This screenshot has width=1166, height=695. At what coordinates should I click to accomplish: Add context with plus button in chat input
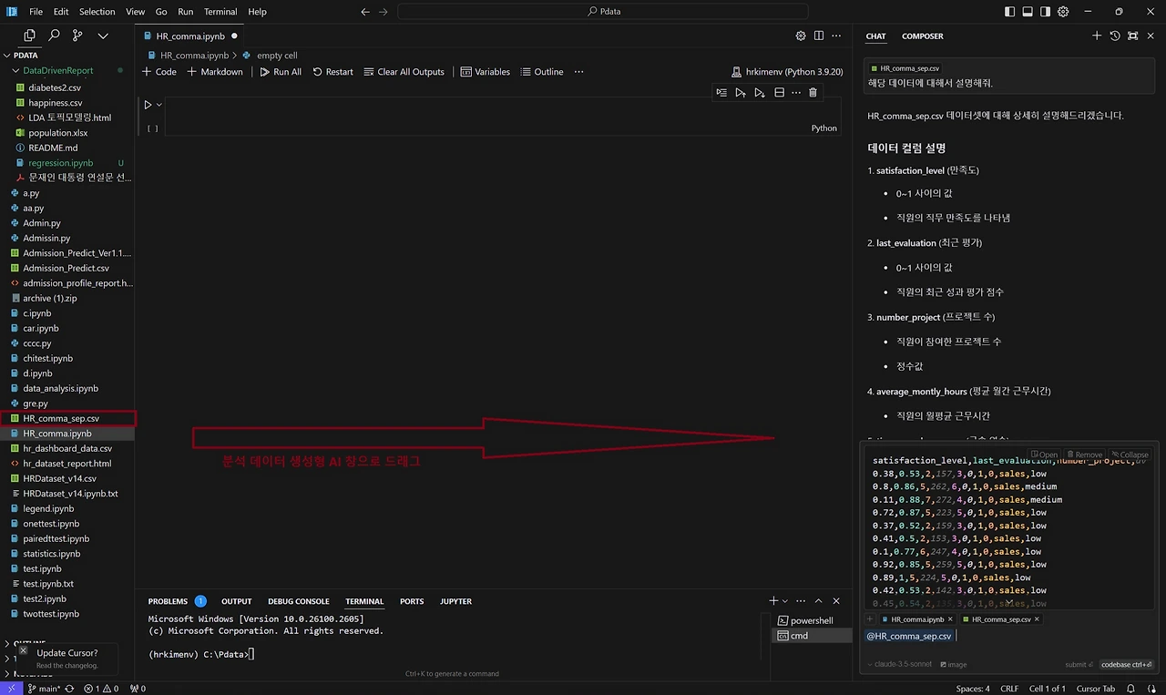pos(870,619)
